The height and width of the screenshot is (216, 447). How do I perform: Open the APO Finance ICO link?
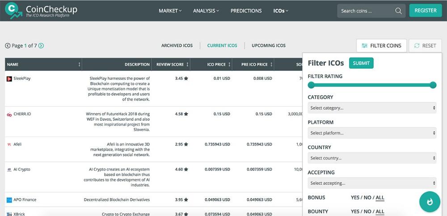(x=25, y=200)
